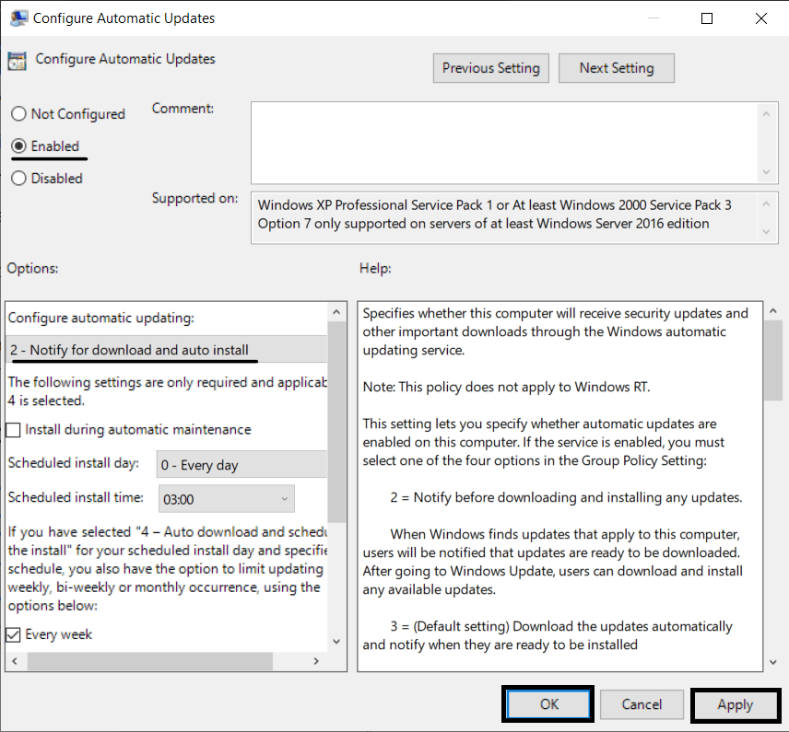Click the 'Scheduled install day:' label
This screenshot has width=789, height=732.
[x=74, y=463]
